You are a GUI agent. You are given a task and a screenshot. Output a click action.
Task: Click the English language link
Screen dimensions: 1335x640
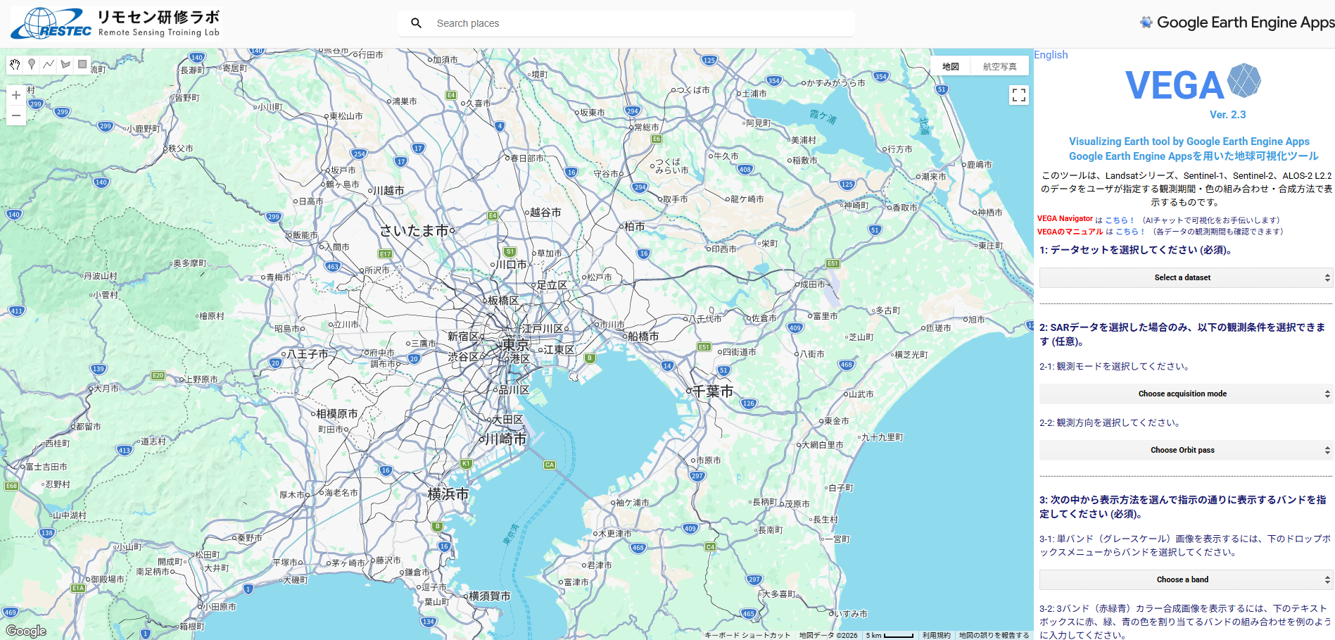click(1051, 55)
